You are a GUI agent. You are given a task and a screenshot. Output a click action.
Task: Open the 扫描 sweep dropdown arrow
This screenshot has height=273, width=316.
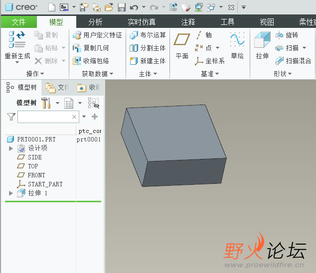305,48
